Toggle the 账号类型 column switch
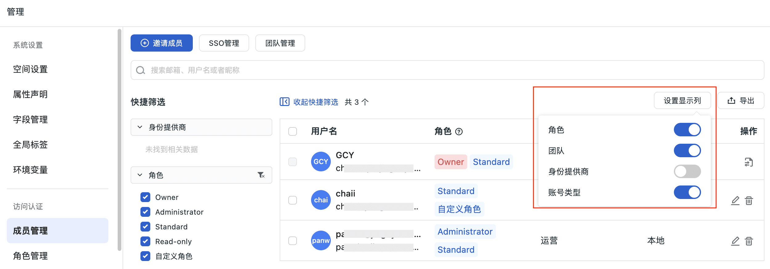Image resolution: width=770 pixels, height=269 pixels. pyautogui.click(x=687, y=192)
